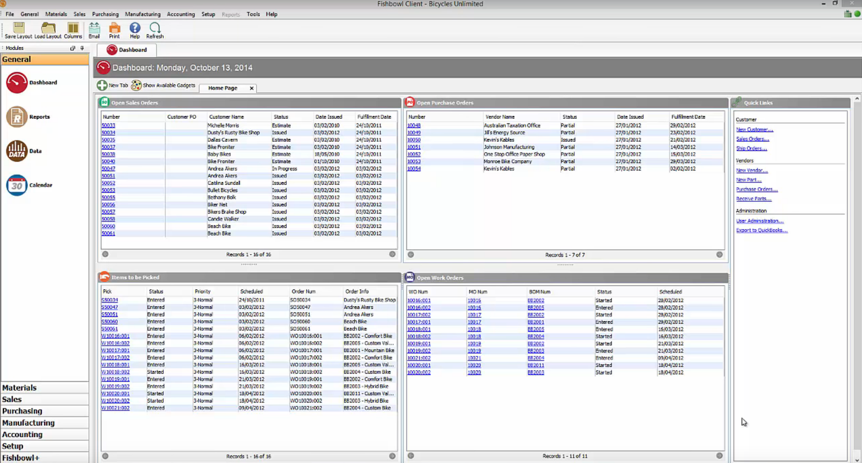Expand the Manufacturing module group
This screenshot has width=862, height=463.
[x=28, y=423]
